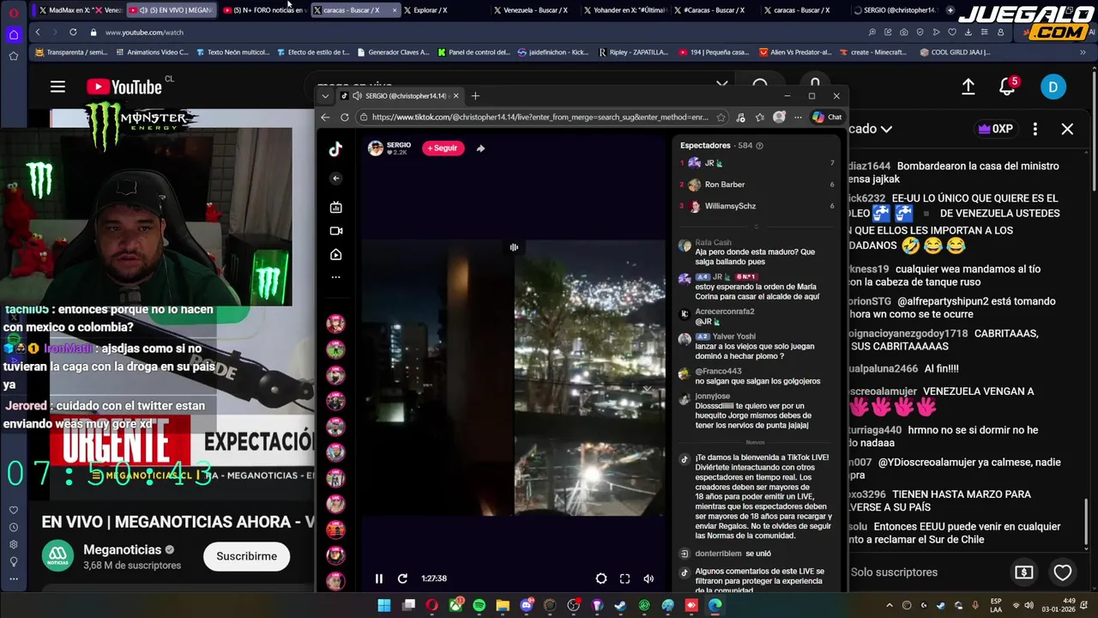Open top viewer WilliamsySchz's profile
This screenshot has height=618, width=1098.
730,206
